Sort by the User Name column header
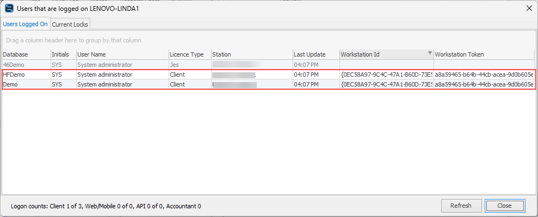This screenshot has width=538, height=217. (x=122, y=54)
